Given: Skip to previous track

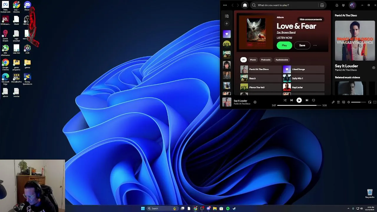Looking at the screenshot, I should 292,100.
